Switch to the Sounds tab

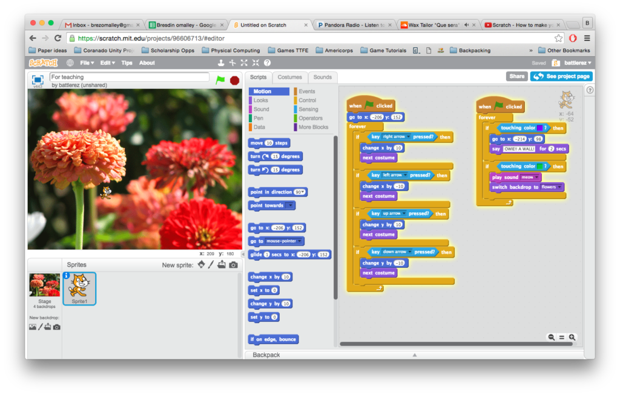(x=323, y=77)
